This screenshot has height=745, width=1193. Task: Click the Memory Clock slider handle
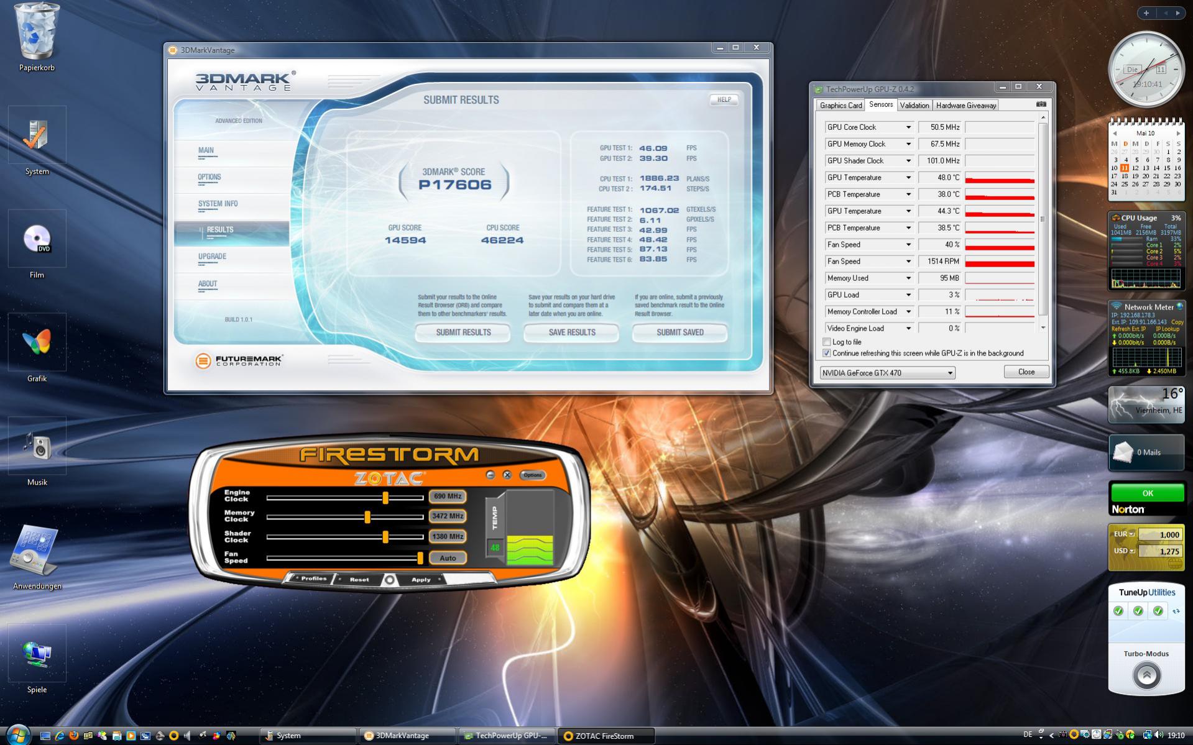pyautogui.click(x=367, y=517)
